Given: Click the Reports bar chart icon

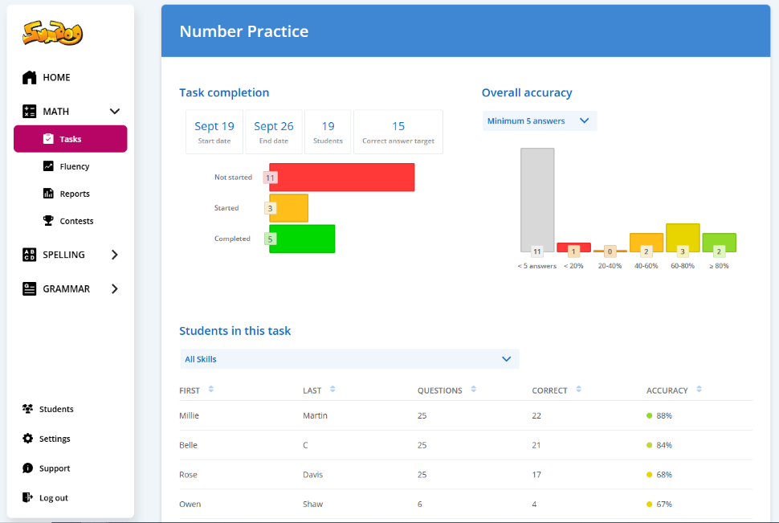Looking at the screenshot, I should tap(48, 194).
